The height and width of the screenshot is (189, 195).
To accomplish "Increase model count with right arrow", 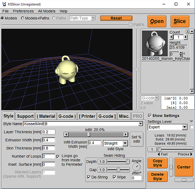I will click(186, 37).
